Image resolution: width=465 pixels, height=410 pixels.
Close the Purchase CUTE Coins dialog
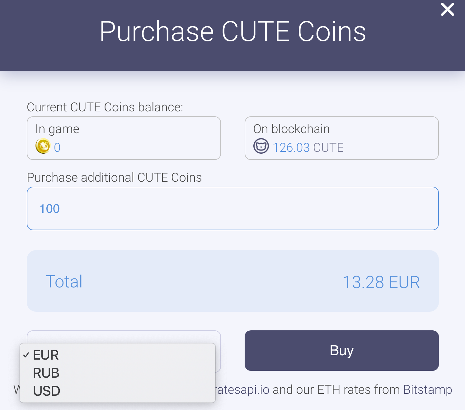coord(447,10)
